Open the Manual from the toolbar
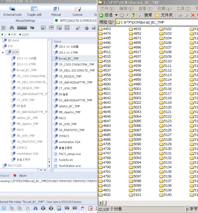Screen dimensions: 198x213 pos(56,11)
